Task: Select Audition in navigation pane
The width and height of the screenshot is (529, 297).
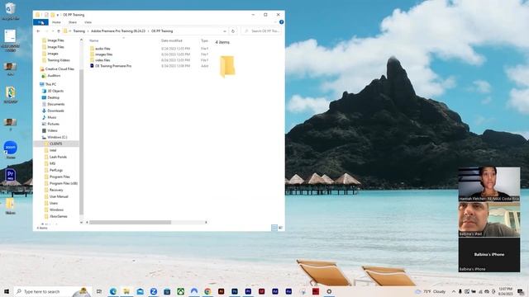Action: [x=53, y=76]
